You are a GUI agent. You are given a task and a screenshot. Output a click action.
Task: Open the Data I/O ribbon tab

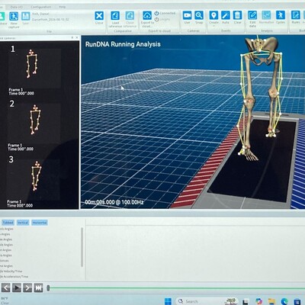pyautogui.click(x=16, y=7)
